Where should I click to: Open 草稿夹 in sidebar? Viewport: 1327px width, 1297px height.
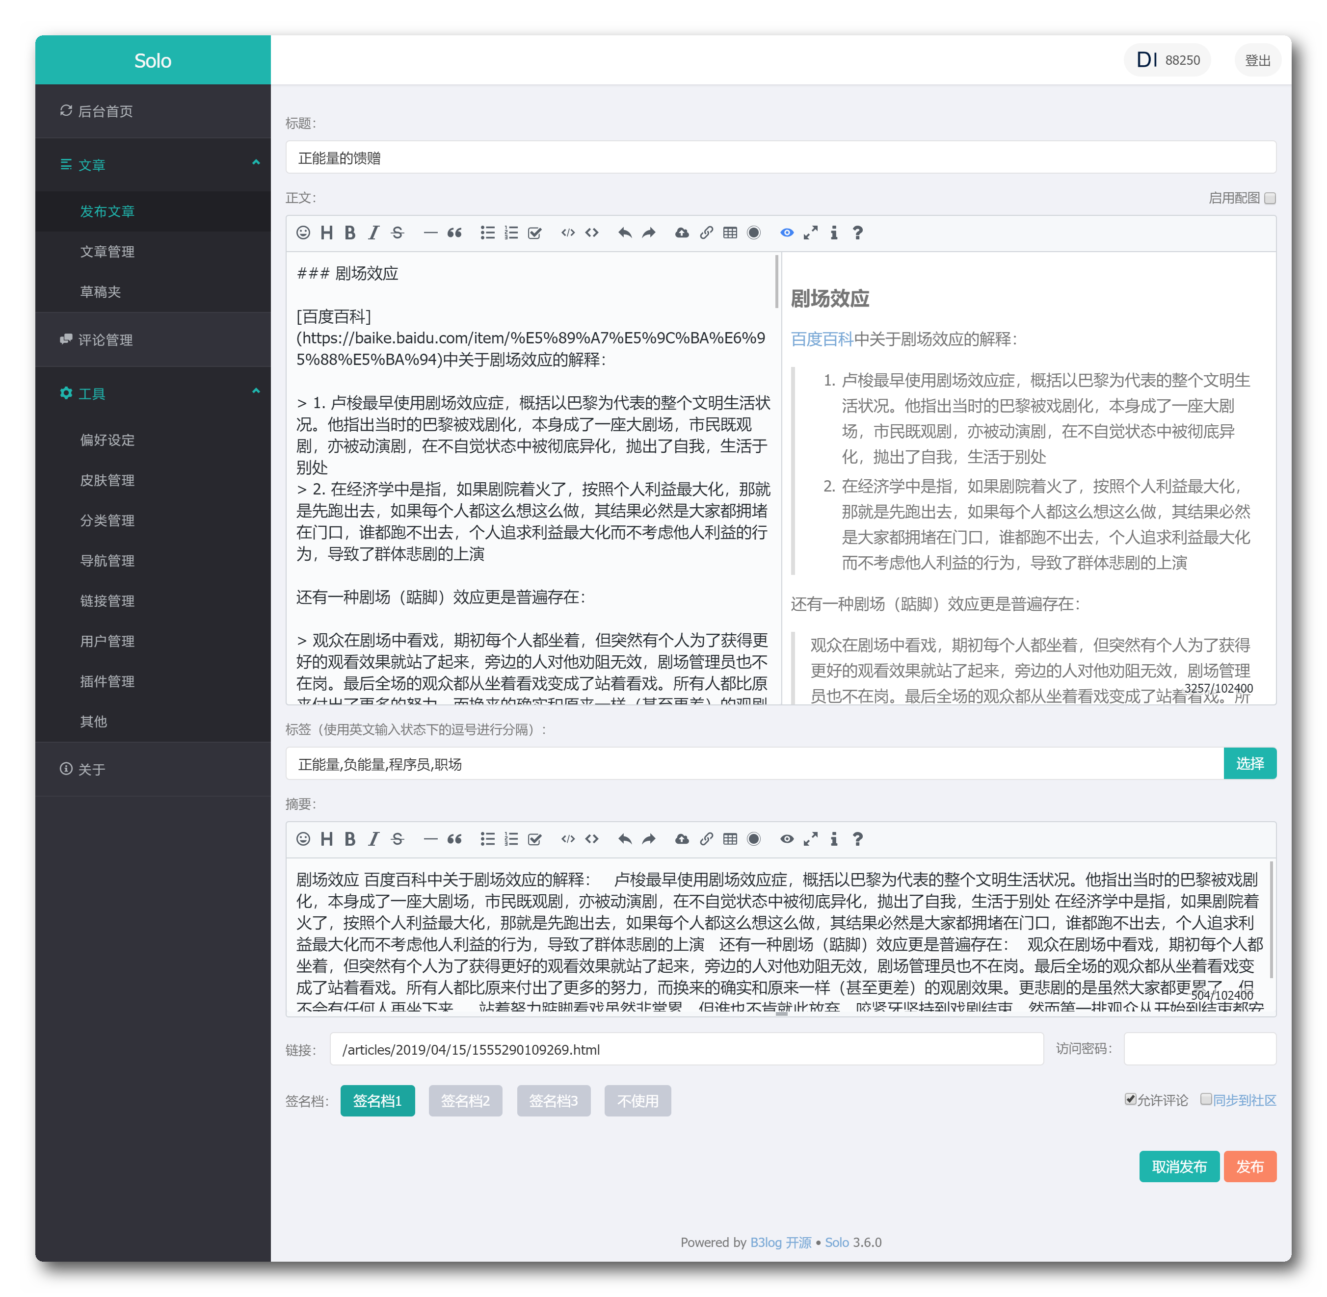153,291
